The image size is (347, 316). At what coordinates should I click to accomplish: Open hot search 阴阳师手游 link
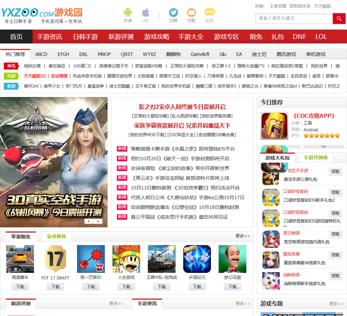(x=300, y=6)
